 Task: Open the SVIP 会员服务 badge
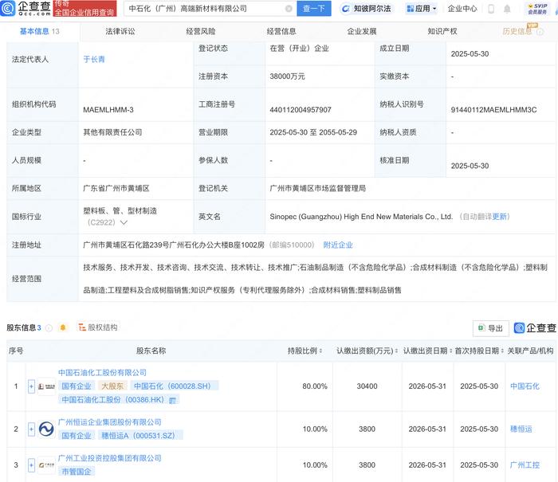537,9
